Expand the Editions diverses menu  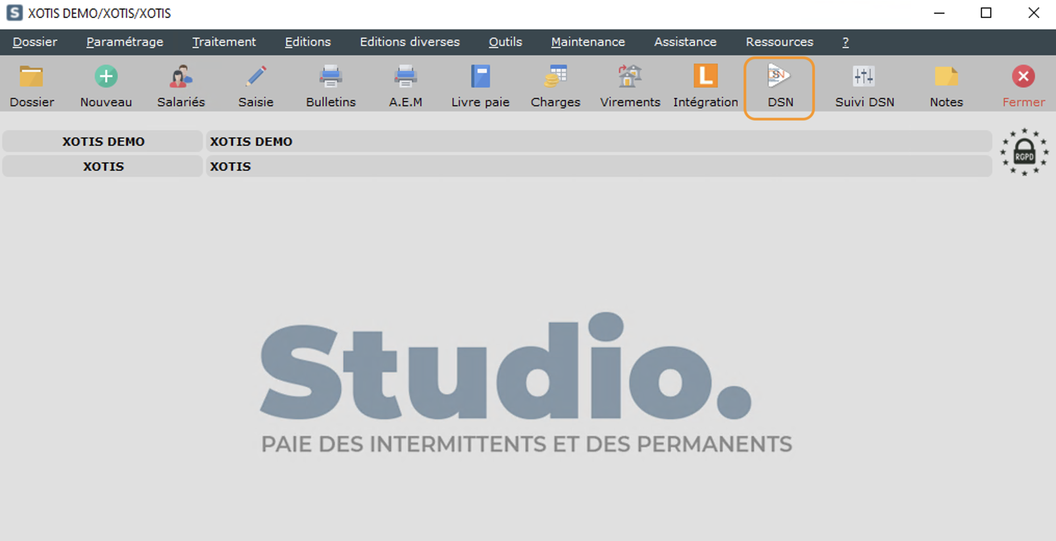tap(409, 42)
